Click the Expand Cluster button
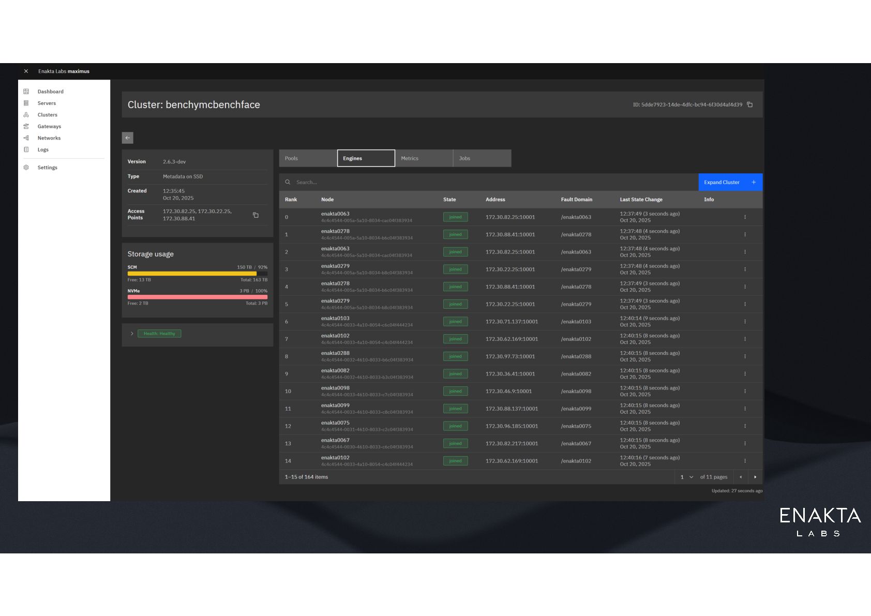Image resolution: width=871 pixels, height=616 pixels. pyautogui.click(x=730, y=182)
